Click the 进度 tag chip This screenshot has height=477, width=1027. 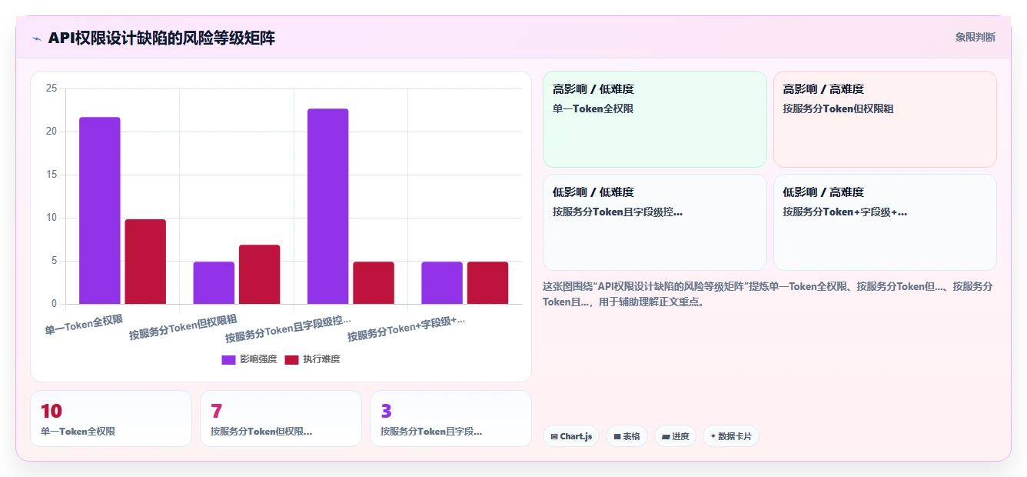click(675, 436)
